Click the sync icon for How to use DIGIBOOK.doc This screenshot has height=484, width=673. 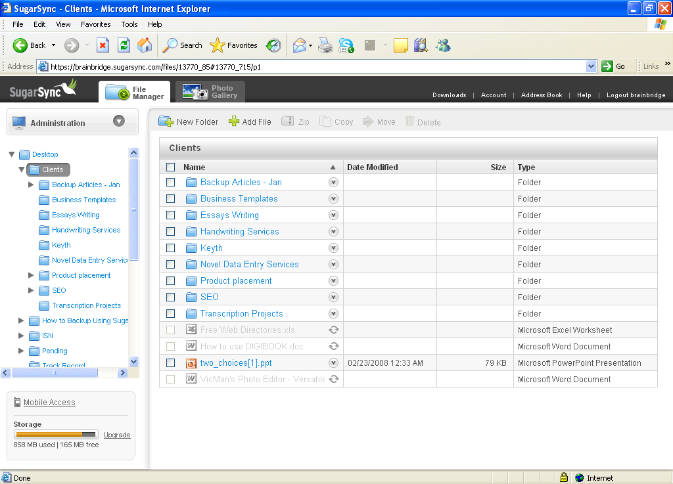pos(333,346)
